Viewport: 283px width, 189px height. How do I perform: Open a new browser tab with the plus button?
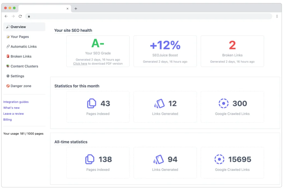(x=76, y=9)
